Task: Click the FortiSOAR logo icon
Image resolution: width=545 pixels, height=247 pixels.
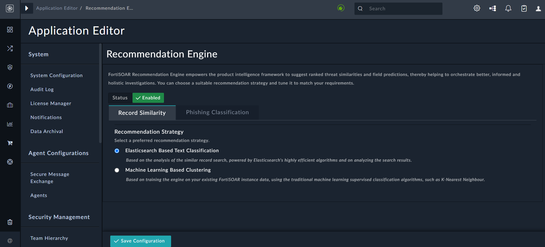Action: click(10, 9)
